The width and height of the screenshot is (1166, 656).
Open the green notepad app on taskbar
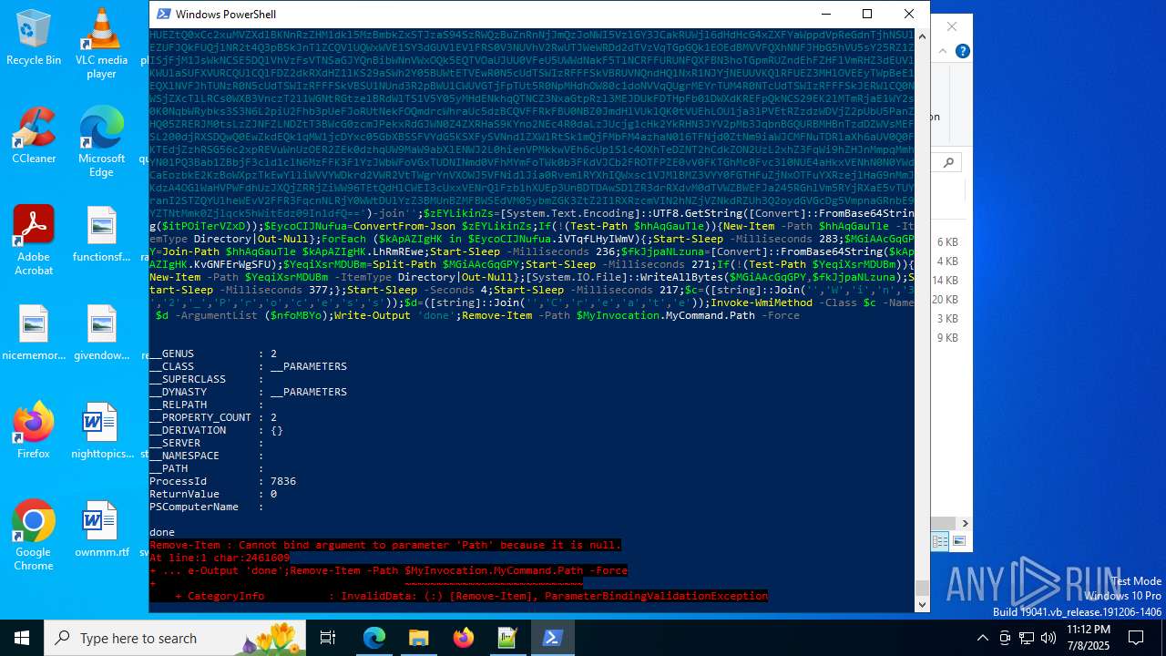[507, 638]
